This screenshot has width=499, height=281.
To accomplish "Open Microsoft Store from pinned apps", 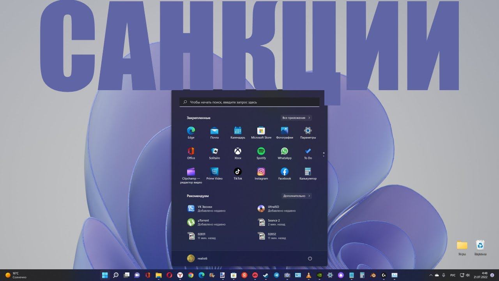I will coord(261,132).
